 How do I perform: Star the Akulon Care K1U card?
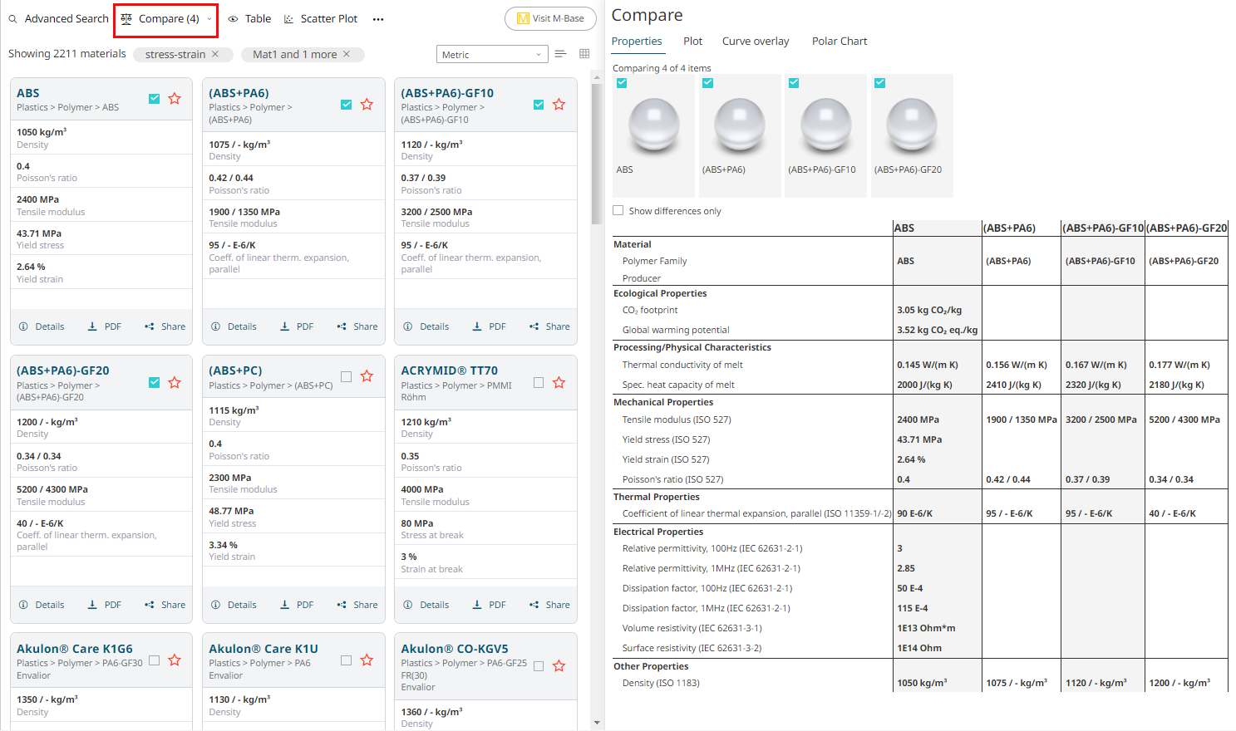tap(367, 660)
